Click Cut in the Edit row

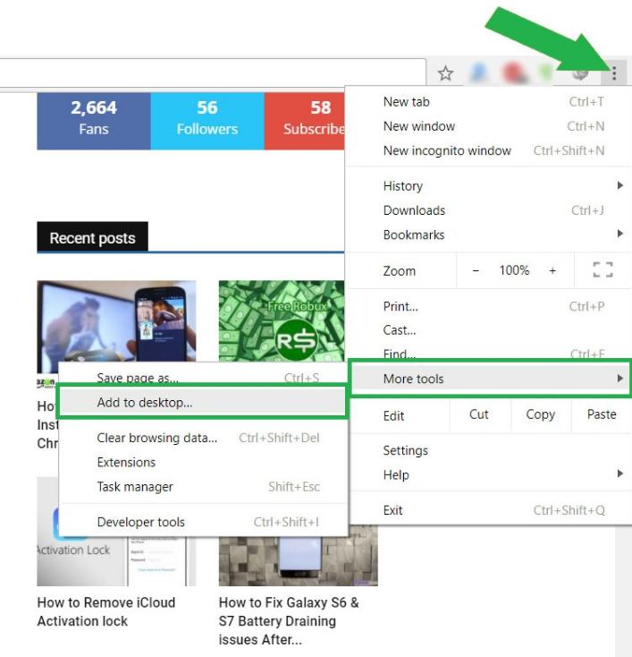tap(479, 414)
